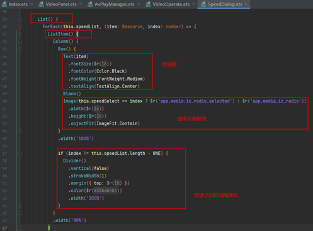Switch to the Index.ets tab
The width and height of the screenshot is (313, 231).
coord(18,4)
